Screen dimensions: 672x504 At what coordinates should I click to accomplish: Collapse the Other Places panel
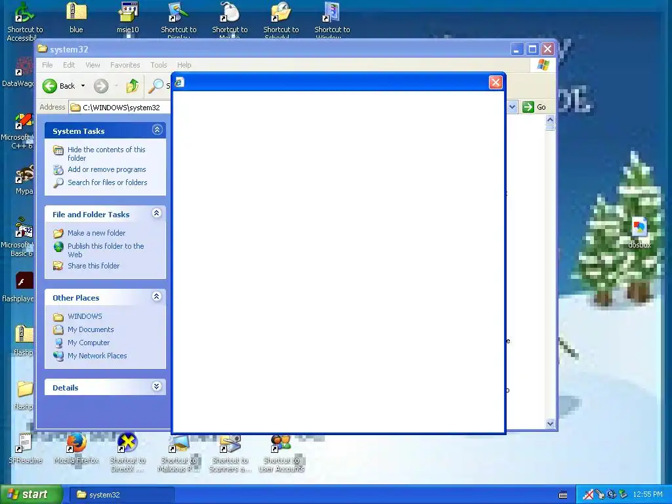[157, 297]
